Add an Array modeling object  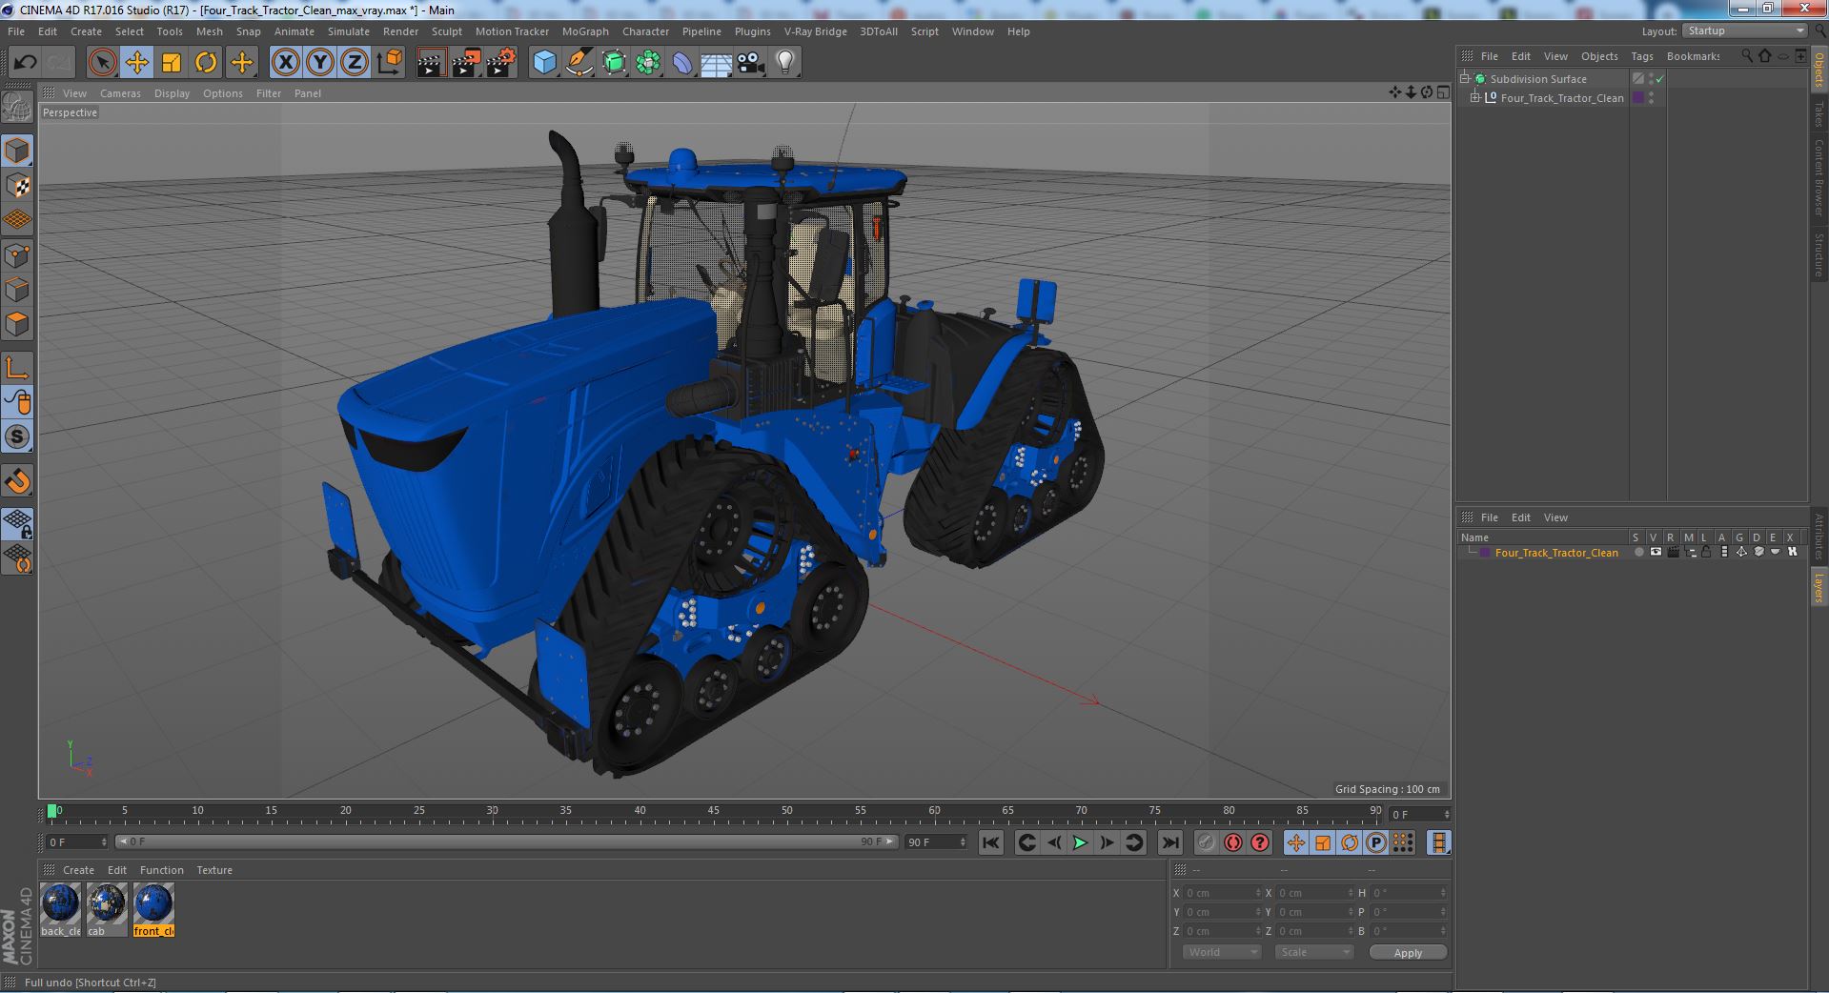[648, 63]
